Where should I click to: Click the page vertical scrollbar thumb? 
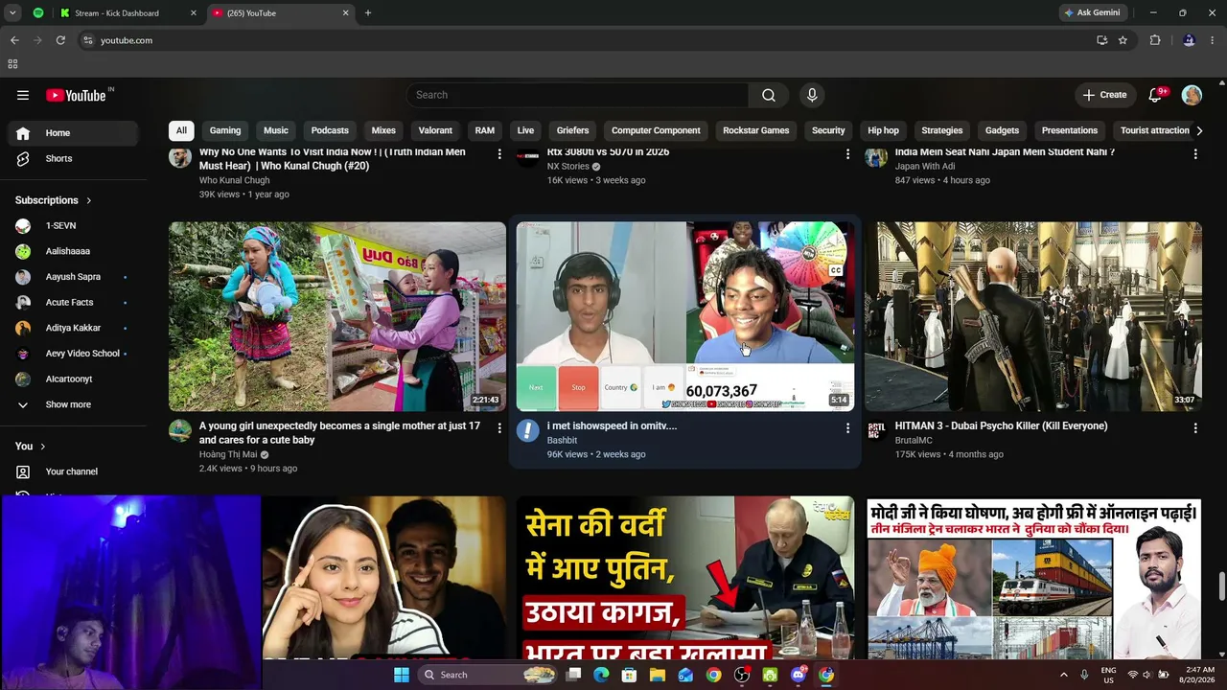1221,585
